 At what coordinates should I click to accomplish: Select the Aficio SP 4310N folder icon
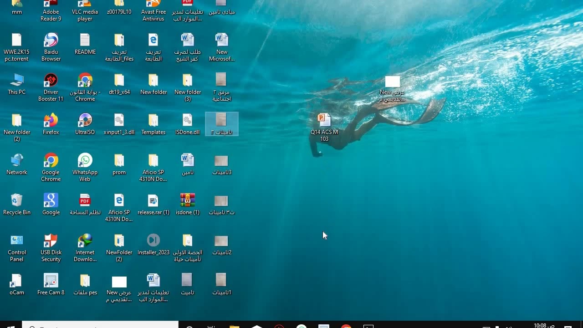pos(153,168)
